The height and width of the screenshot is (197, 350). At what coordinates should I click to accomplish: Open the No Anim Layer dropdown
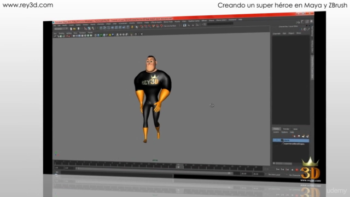pos(274,174)
